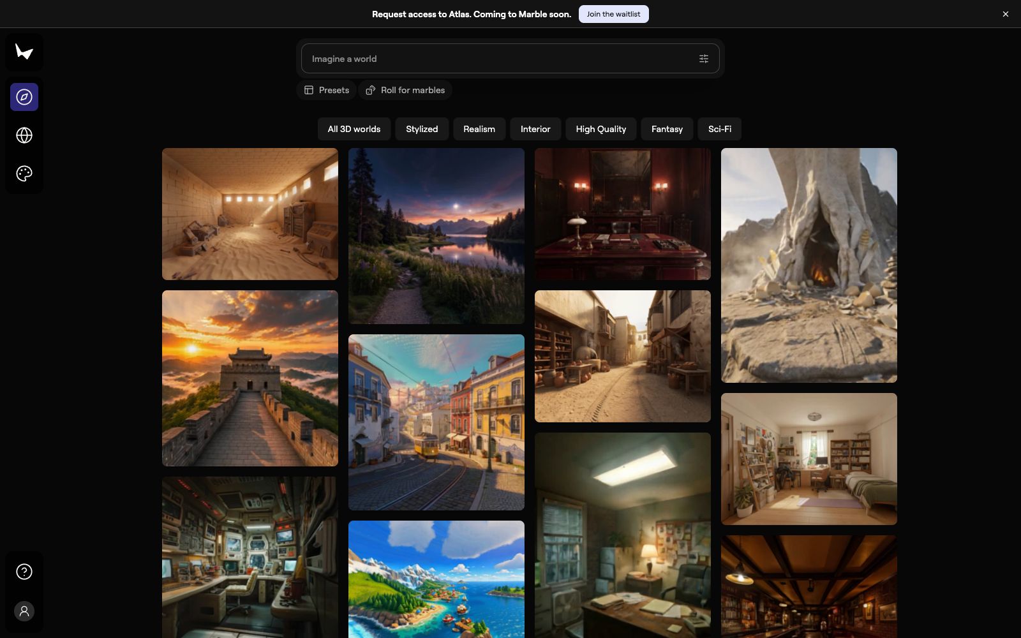Open the sunset mountain lake world
The width and height of the screenshot is (1021, 638).
pos(436,236)
